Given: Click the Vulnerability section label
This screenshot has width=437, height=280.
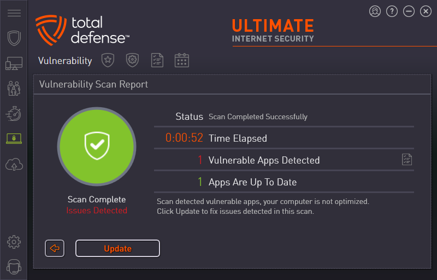Looking at the screenshot, I should pyautogui.click(x=65, y=61).
